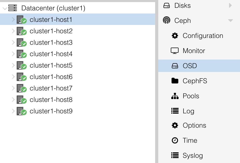Click the Datacenter server stack icon
Image resolution: width=240 pixels, height=163 pixels.
tap(13, 8)
